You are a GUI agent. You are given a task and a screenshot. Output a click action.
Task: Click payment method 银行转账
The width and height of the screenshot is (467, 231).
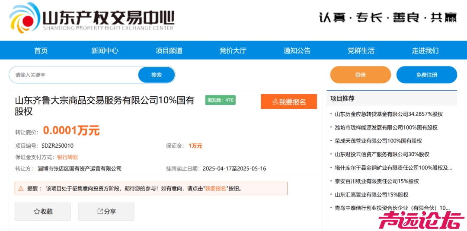coord(67,157)
